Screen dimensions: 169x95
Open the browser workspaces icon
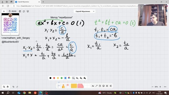(7, 2)
